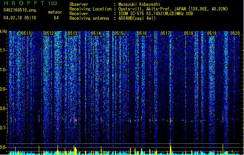
Task: Click the 1.0 kHz axis label
Action: 3,70
